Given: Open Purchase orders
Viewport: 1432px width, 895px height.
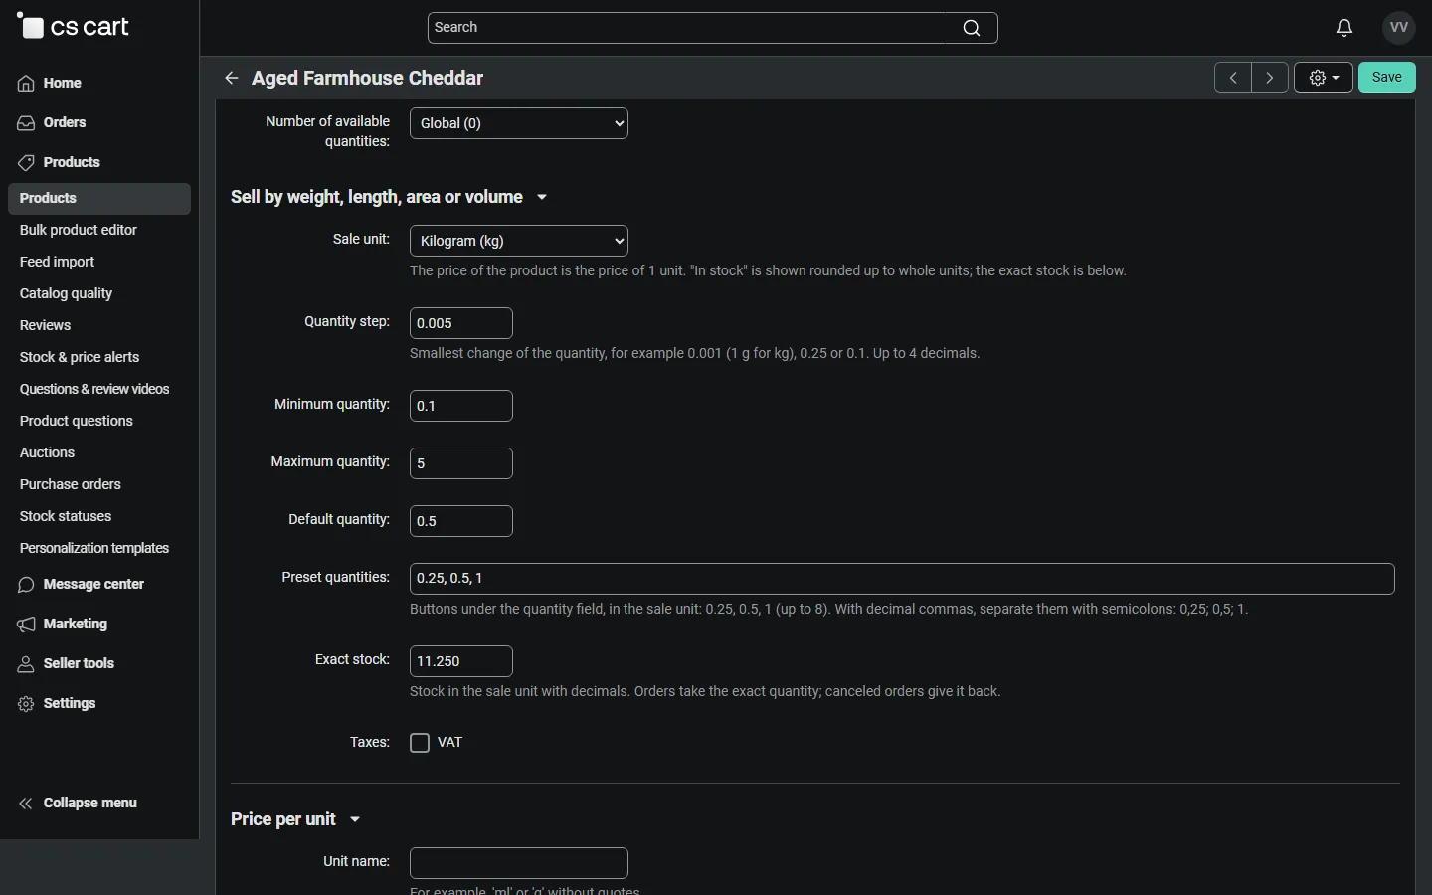Looking at the screenshot, I should pyautogui.click(x=71, y=484).
